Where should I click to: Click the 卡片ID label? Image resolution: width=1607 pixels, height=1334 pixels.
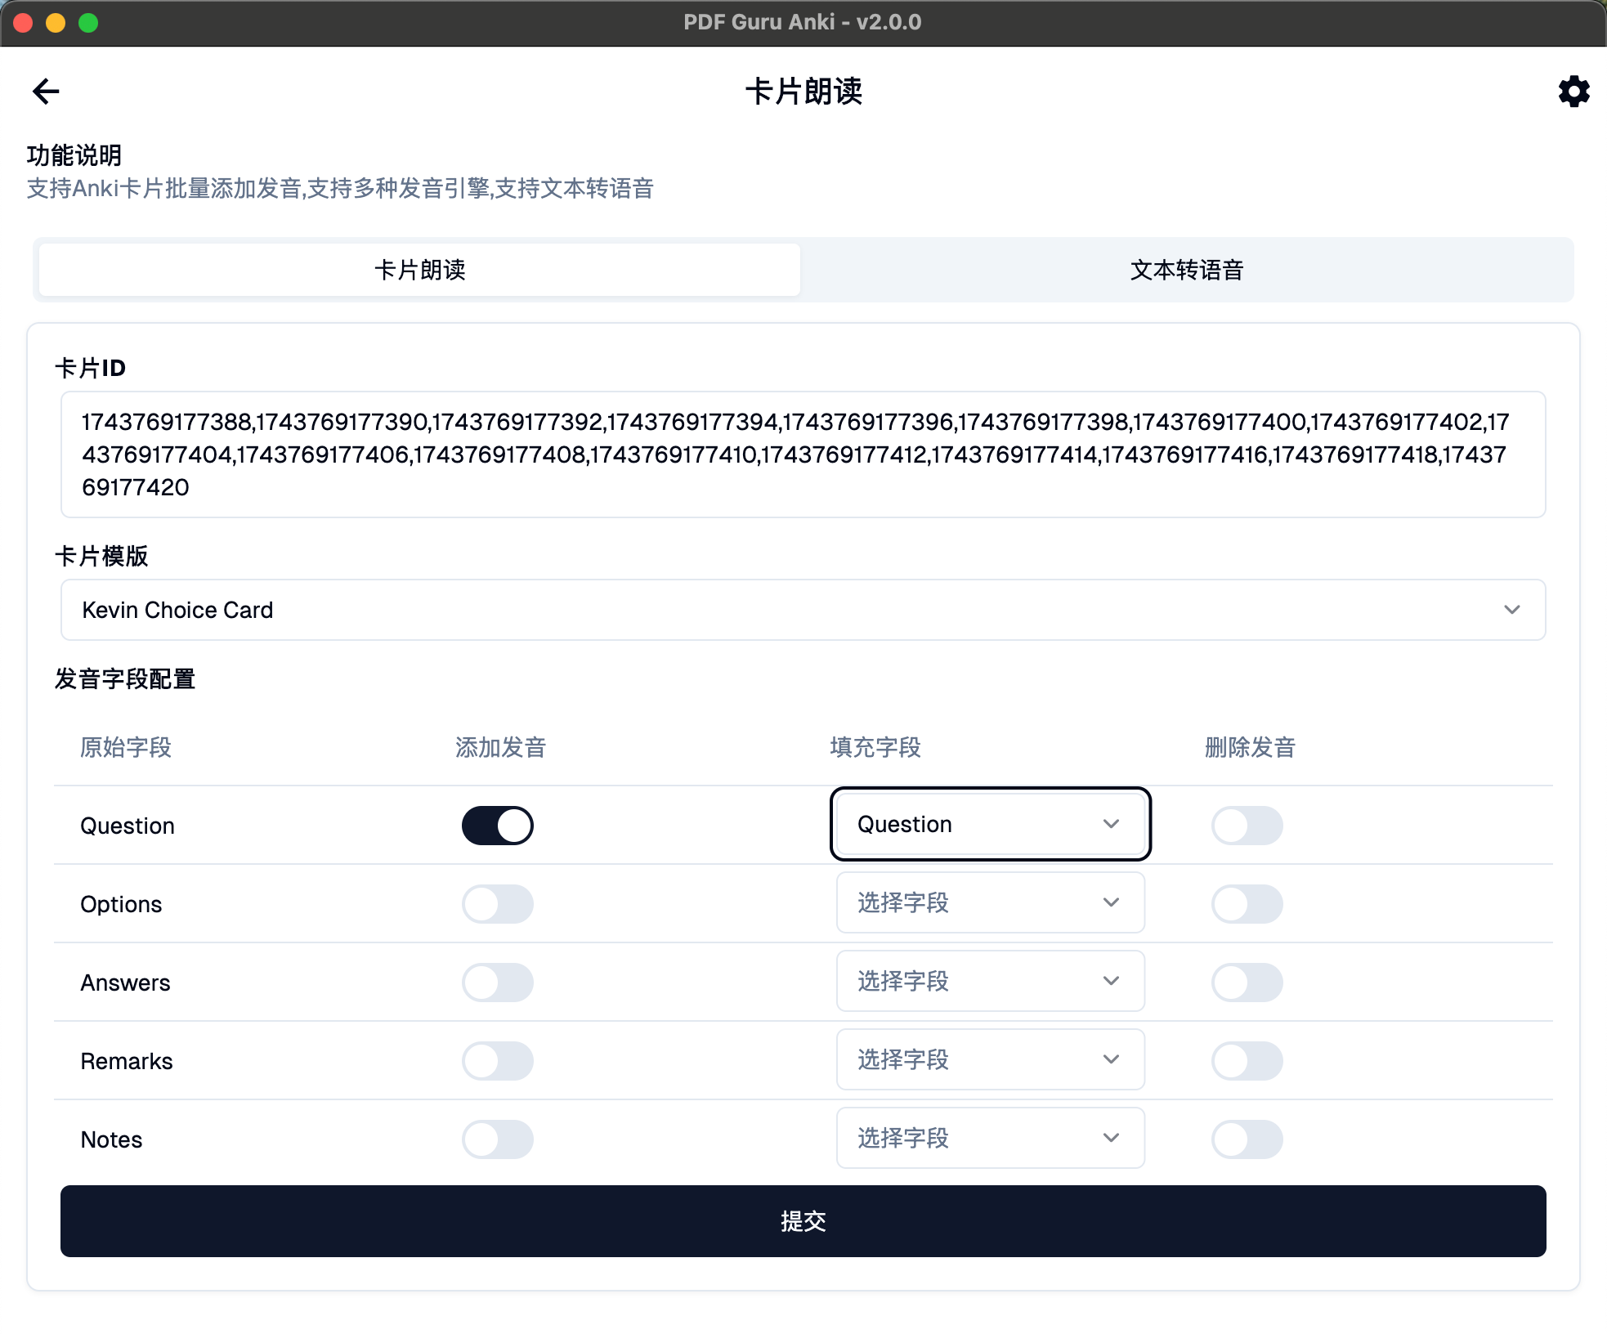tap(90, 368)
